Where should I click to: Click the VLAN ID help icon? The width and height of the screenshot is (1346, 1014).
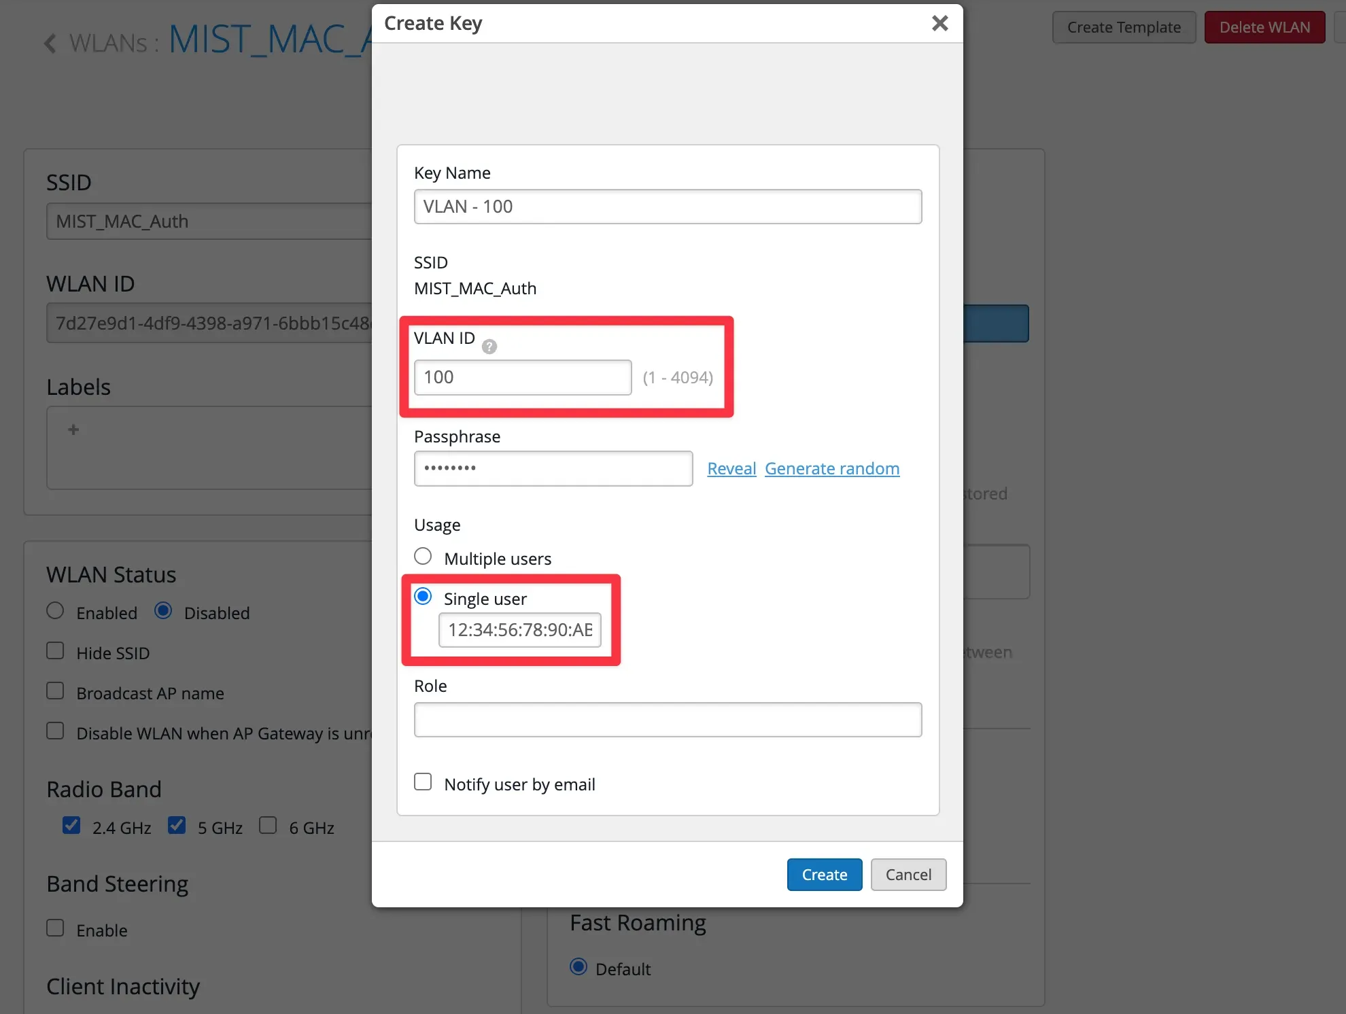click(489, 347)
